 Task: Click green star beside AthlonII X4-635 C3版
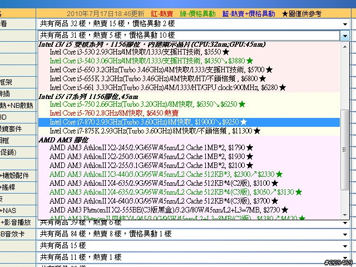coord(299,192)
